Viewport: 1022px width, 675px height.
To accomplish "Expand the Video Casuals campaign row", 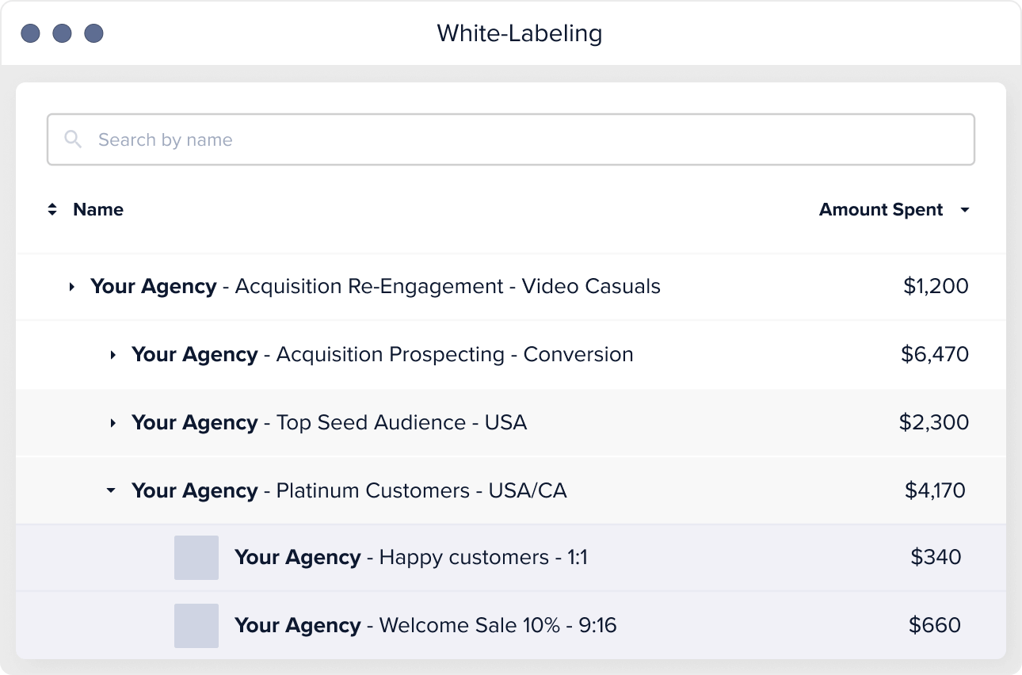I will tap(72, 287).
